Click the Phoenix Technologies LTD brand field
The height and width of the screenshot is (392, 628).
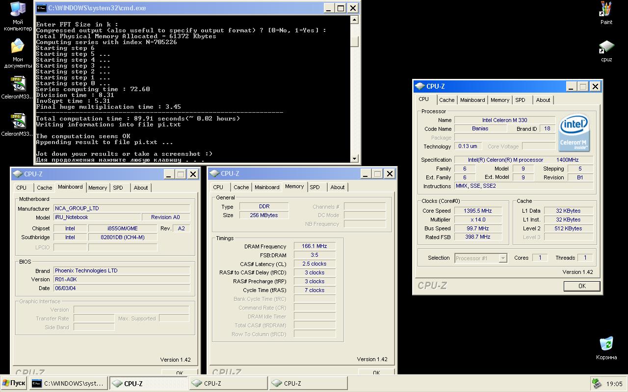coord(122,270)
